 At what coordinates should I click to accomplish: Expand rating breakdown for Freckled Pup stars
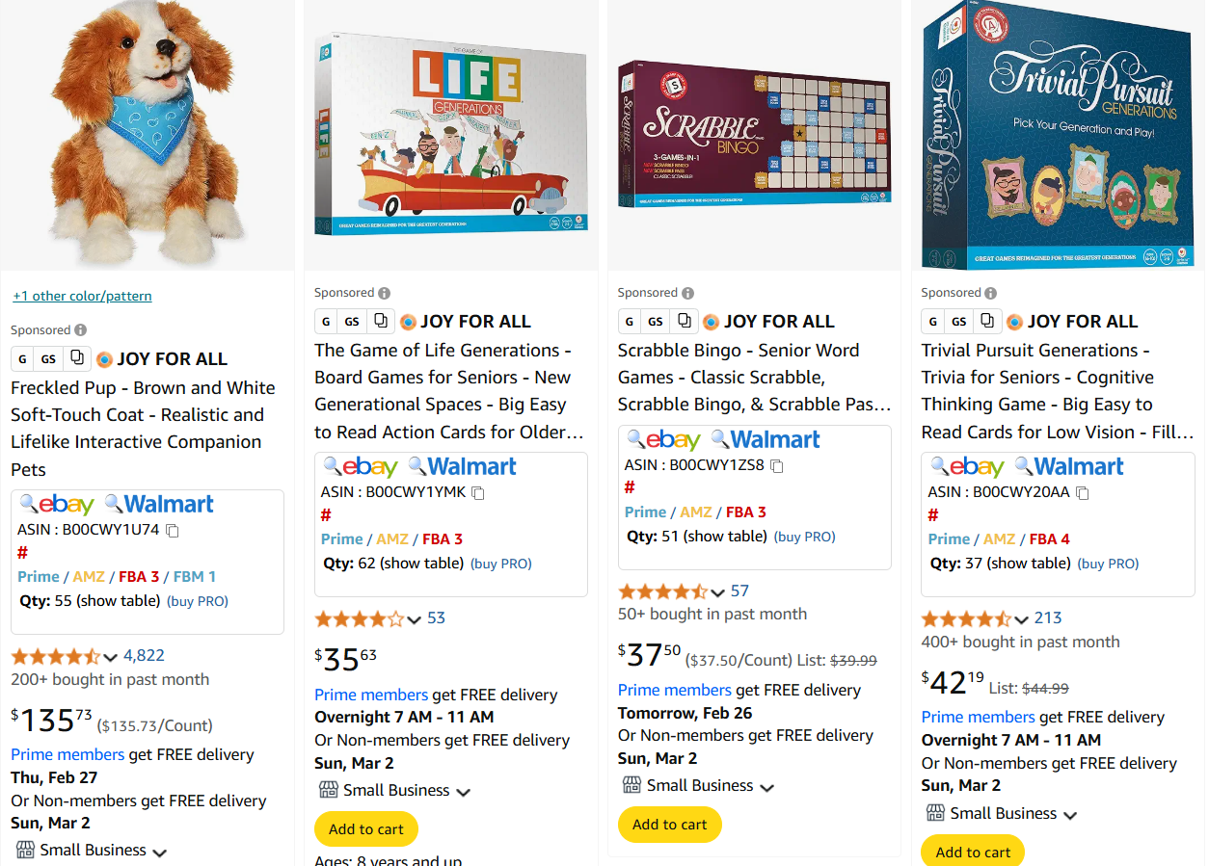click(110, 657)
